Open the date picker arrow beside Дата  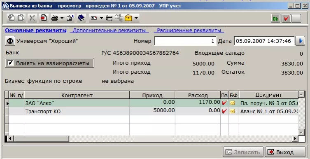click(300, 41)
